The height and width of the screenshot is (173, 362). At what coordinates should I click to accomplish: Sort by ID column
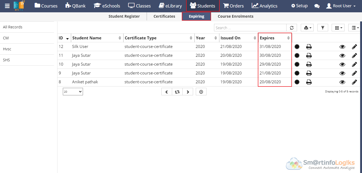[64, 38]
